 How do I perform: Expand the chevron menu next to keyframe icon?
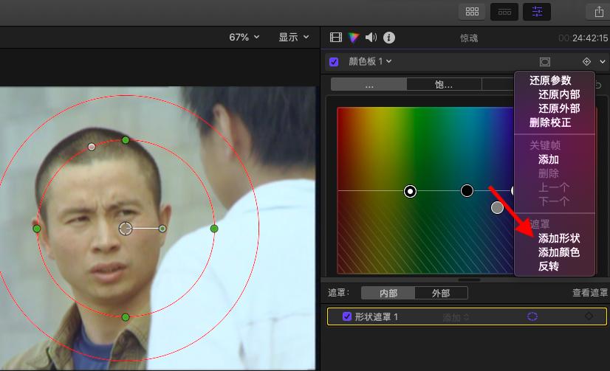click(602, 62)
